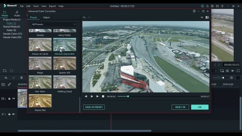Image resolution: width=242 pixels, height=136 pixels.
Task: Select the video clip on timeline track
Action: point(22,98)
